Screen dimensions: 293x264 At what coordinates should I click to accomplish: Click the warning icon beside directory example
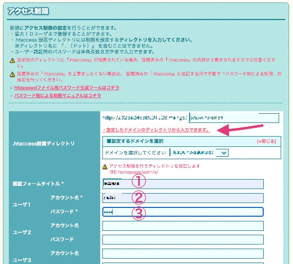(x=105, y=166)
